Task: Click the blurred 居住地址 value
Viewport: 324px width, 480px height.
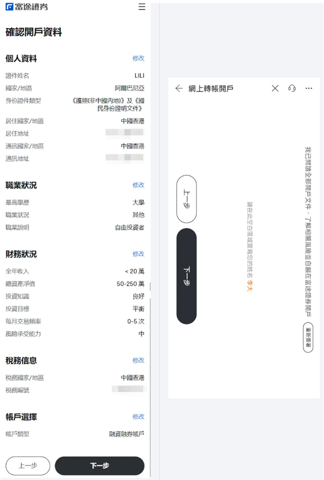Action: point(124,133)
